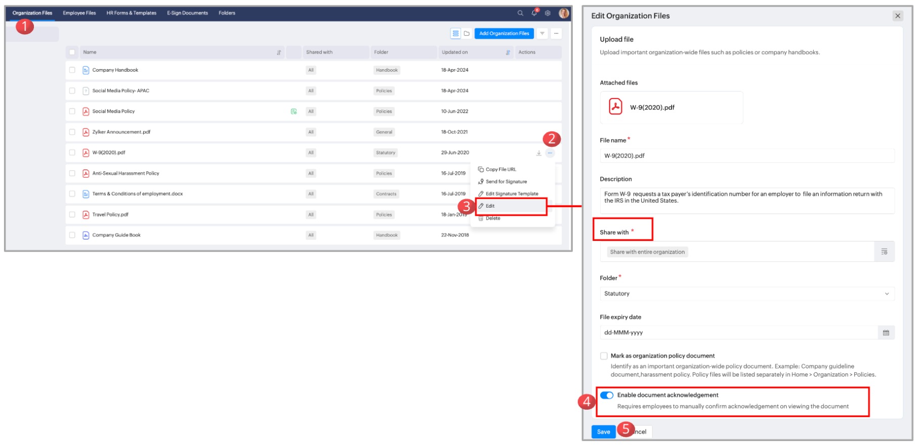Save the Edit Organization Files form
Viewport: 923px width, 447px height.
click(604, 432)
